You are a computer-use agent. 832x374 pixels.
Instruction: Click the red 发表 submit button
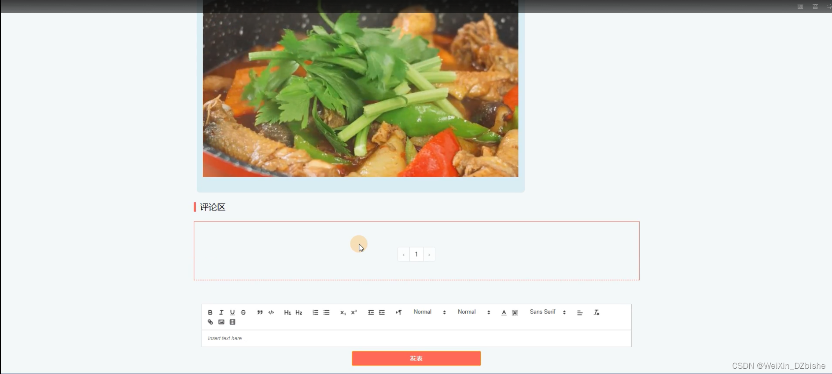(x=416, y=358)
